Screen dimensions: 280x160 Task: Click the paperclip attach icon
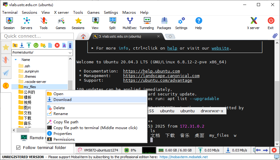pyautogui.click(x=275, y=36)
